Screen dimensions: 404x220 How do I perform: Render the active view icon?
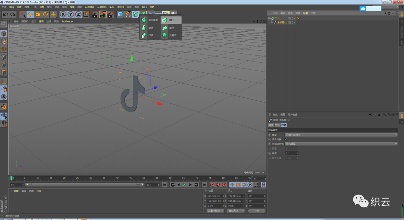pyautogui.click(x=95, y=15)
